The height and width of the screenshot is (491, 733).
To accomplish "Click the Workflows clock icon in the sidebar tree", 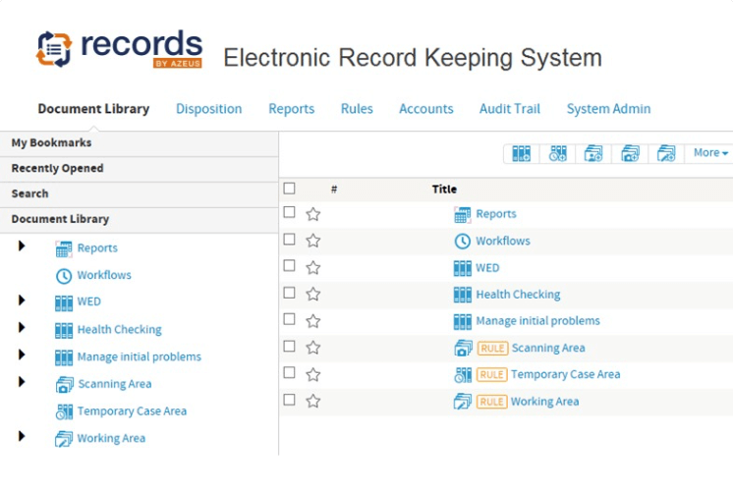I will [64, 276].
